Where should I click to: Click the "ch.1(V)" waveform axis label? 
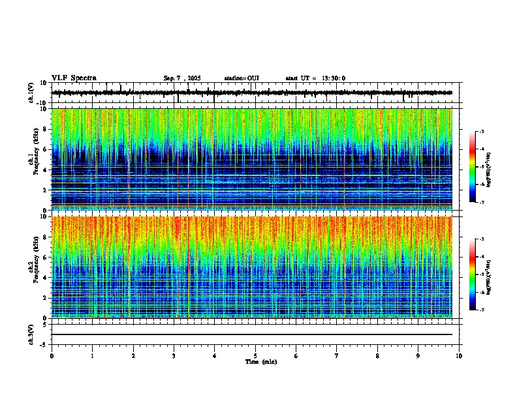(x=31, y=93)
